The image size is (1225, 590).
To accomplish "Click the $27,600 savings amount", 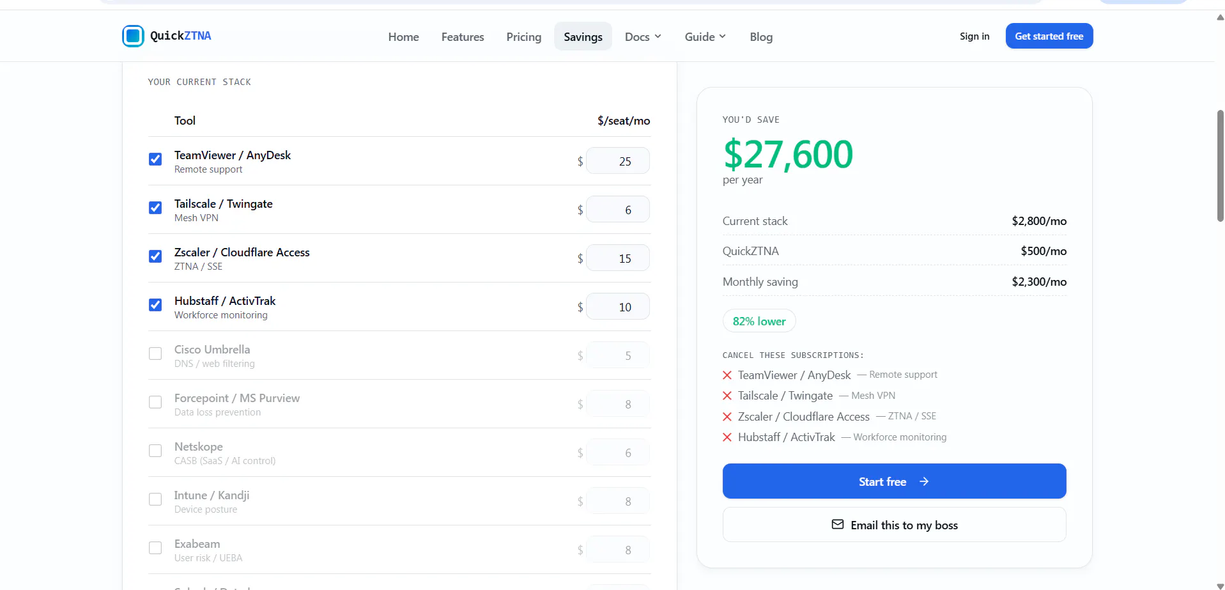I will pos(788,154).
